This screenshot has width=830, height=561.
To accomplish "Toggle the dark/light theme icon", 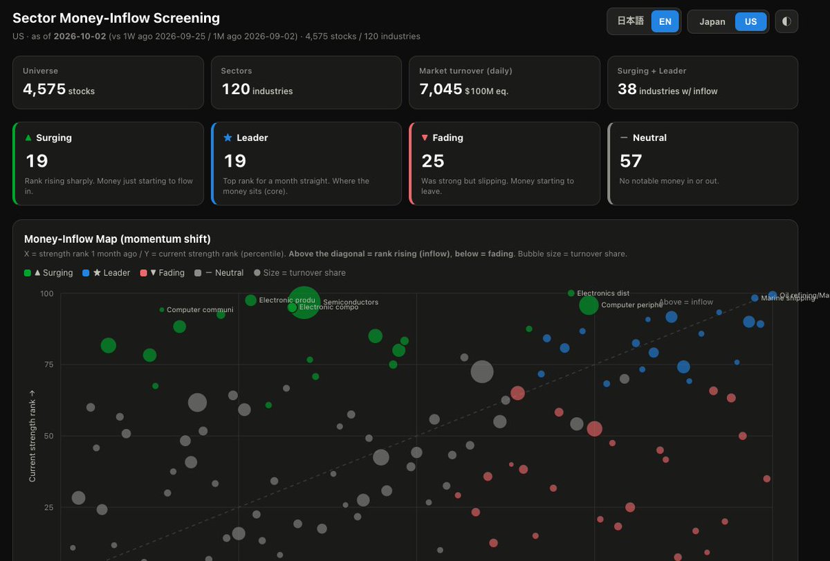I will point(786,21).
